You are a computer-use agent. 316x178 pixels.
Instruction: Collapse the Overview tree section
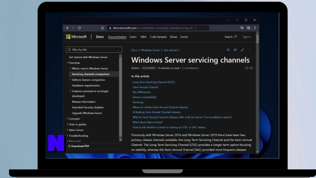(x=68, y=63)
